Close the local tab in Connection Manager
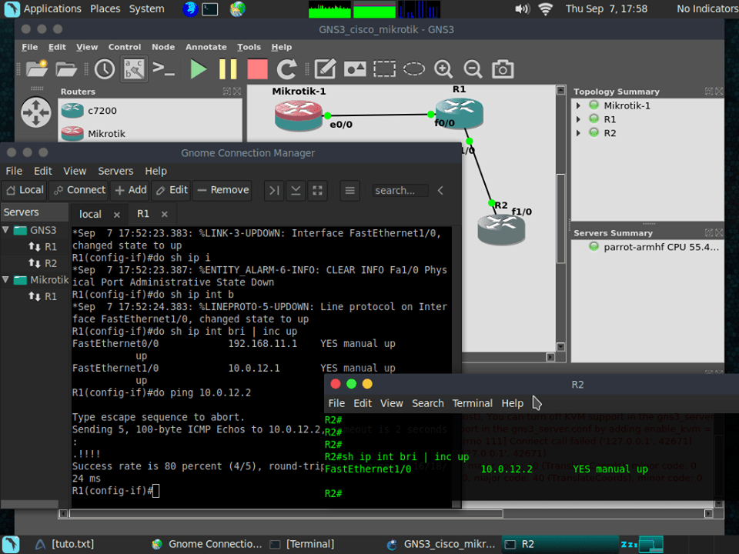The image size is (739, 554). [117, 215]
